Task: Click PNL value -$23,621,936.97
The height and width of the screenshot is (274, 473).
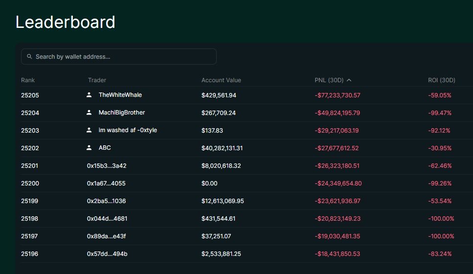Action: [338, 201]
